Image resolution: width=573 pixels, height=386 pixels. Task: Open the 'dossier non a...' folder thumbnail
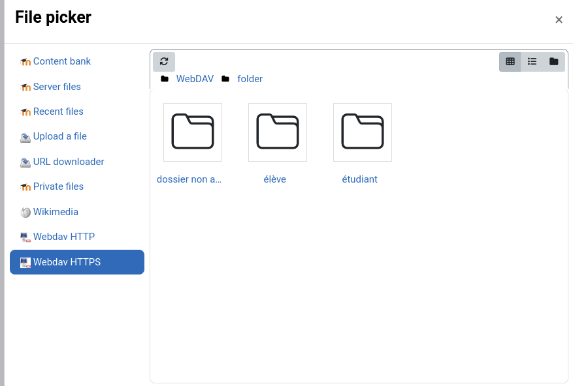[193, 132]
